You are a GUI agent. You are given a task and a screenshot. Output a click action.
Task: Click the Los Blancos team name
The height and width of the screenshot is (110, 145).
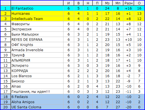point(22,76)
